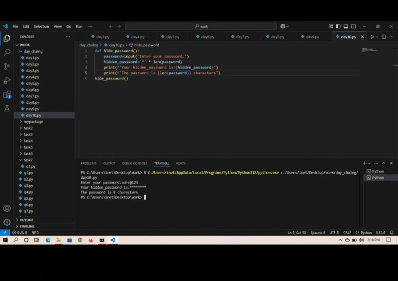Viewport: 398px width, 281px height.
Task: Open the Testing flask view
Action: point(7,108)
